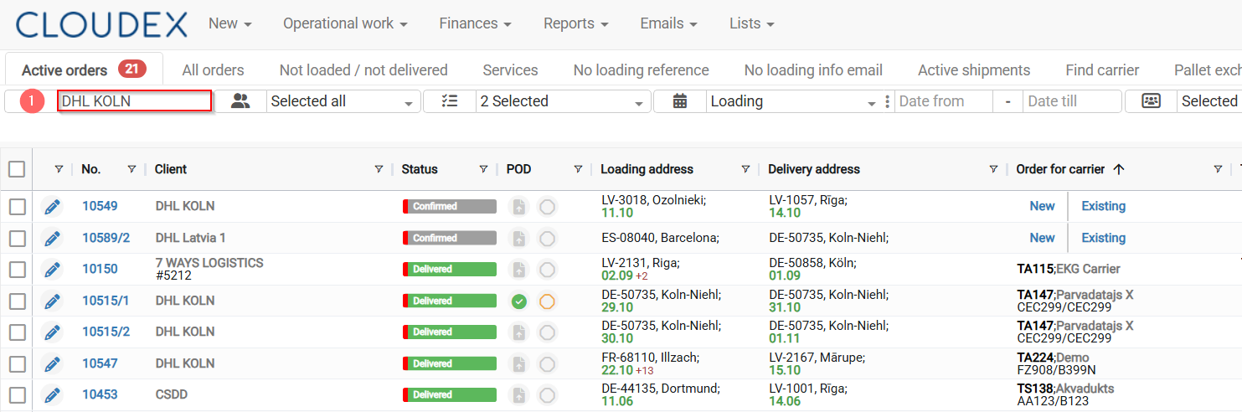Check the box for order 10549
Screen dimensions: 1242x412
17,207
